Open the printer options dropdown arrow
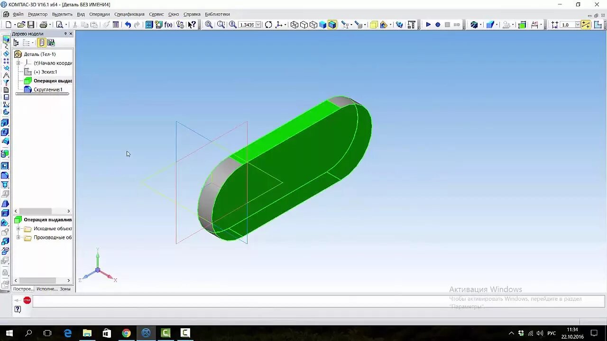Viewport: 607px width, 341px height. point(50,25)
